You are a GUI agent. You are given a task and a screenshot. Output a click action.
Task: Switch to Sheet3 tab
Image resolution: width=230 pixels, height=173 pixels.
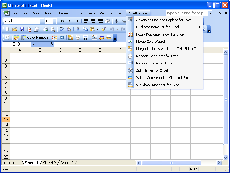pyautogui.click(x=67, y=163)
